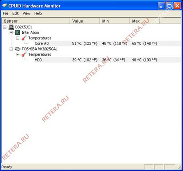The image size is (183, 171).
Task: Collapse Temperatures under Intel Atom
Action: [18, 38]
